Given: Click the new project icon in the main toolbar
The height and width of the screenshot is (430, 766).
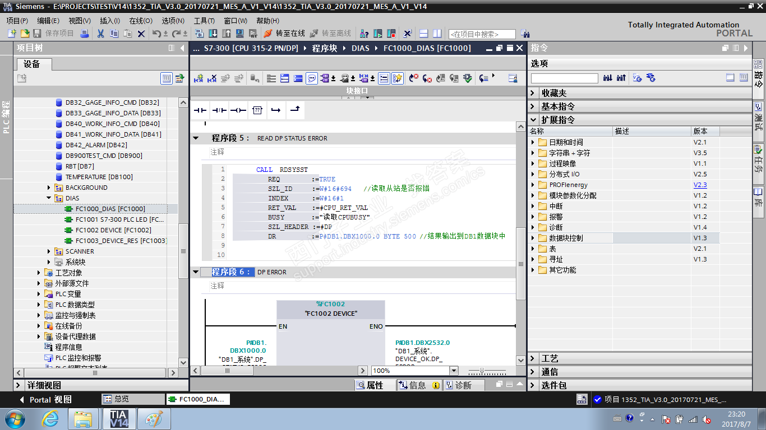Looking at the screenshot, I should tap(12, 34).
